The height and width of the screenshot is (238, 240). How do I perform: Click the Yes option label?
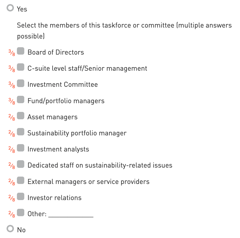pyautogui.click(x=22, y=9)
